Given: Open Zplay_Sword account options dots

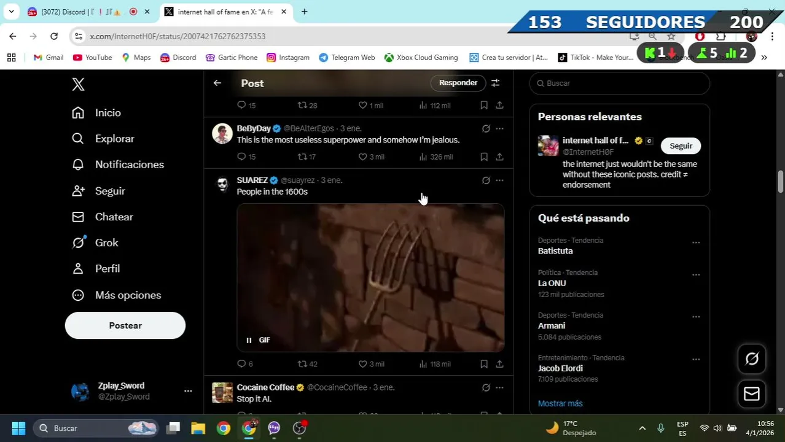Looking at the screenshot, I should (x=188, y=391).
